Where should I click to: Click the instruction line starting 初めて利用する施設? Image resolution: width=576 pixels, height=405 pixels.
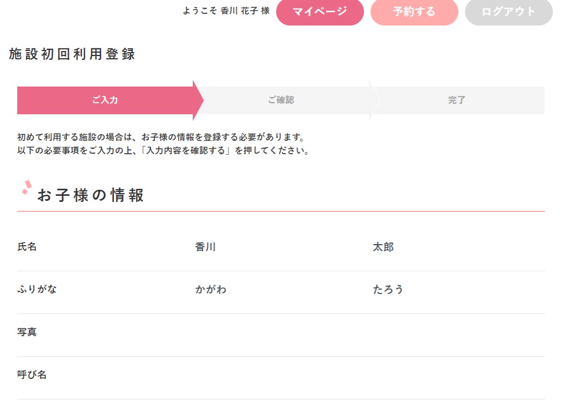pos(161,137)
